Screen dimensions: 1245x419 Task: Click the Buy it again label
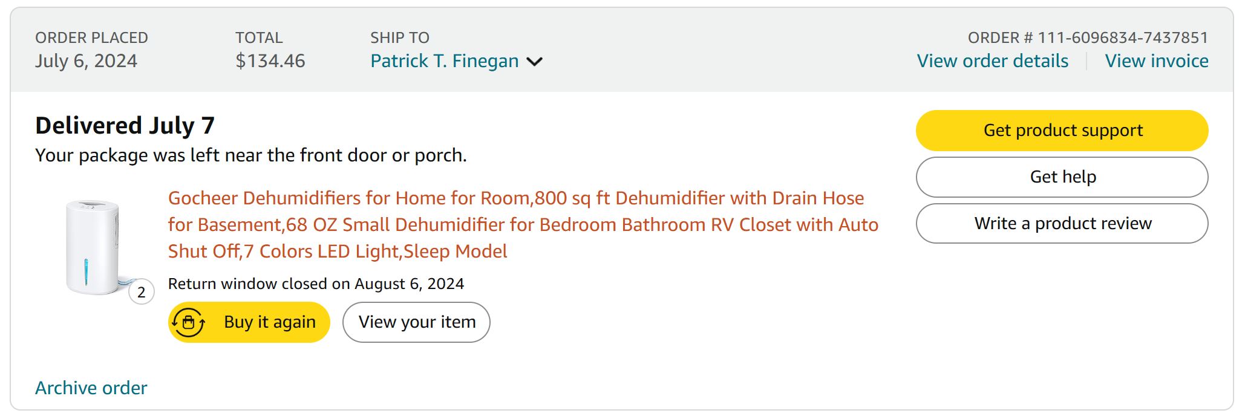click(x=270, y=322)
